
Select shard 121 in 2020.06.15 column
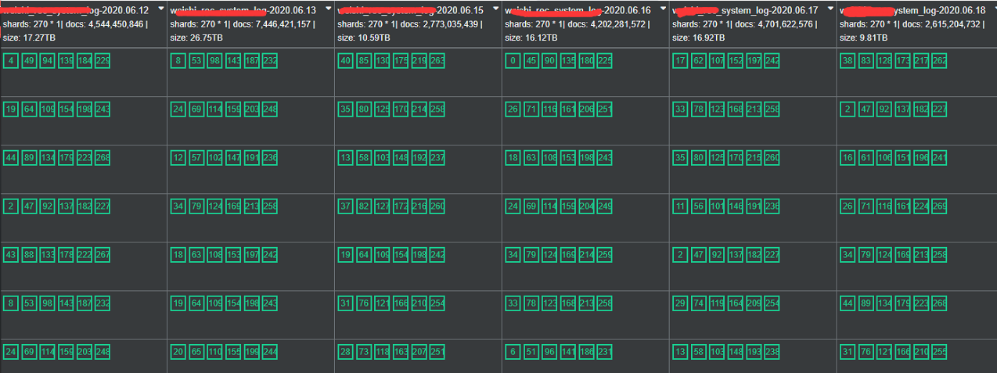(x=383, y=303)
